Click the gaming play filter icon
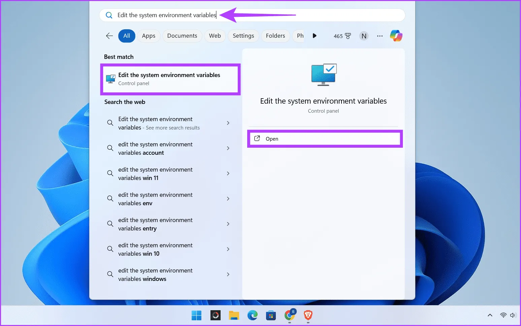The width and height of the screenshot is (521, 326). 314,36
